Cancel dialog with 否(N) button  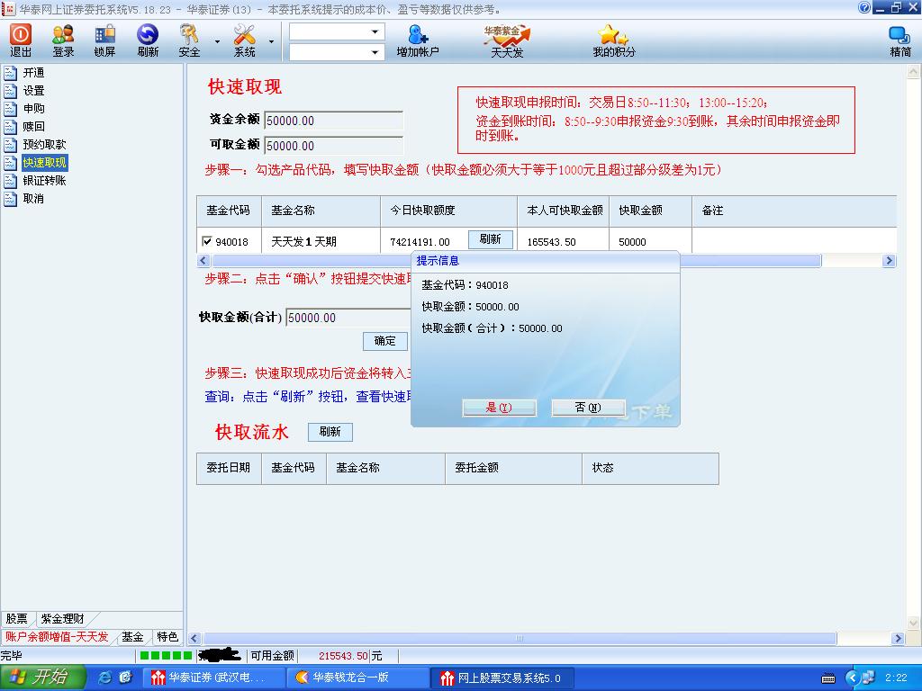pos(588,408)
